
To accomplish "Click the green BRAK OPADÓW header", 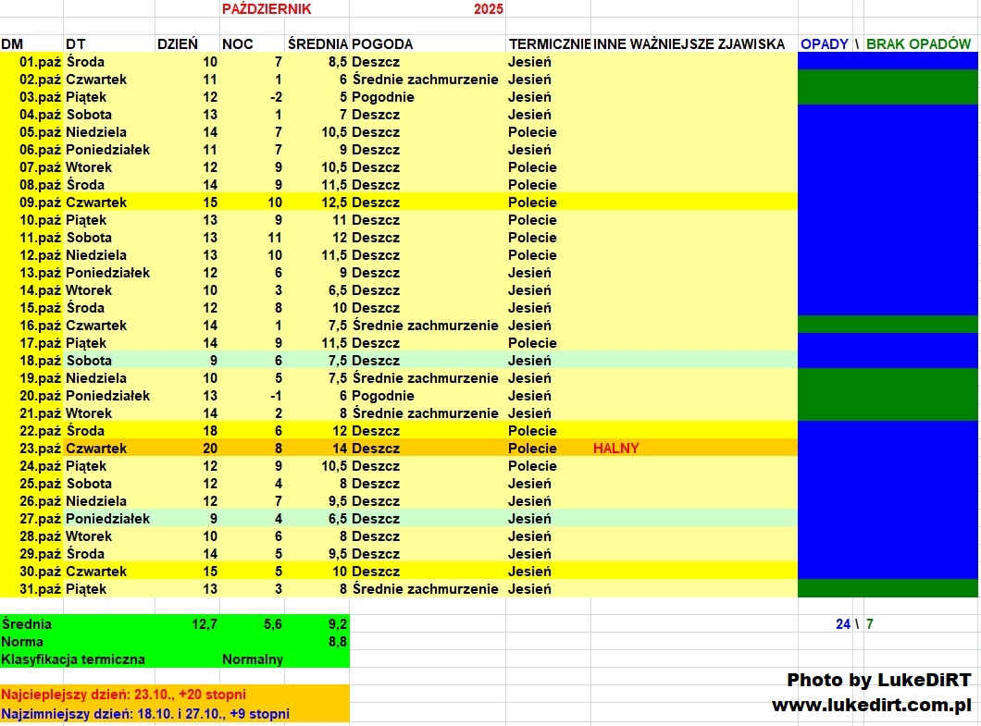I will [x=918, y=43].
